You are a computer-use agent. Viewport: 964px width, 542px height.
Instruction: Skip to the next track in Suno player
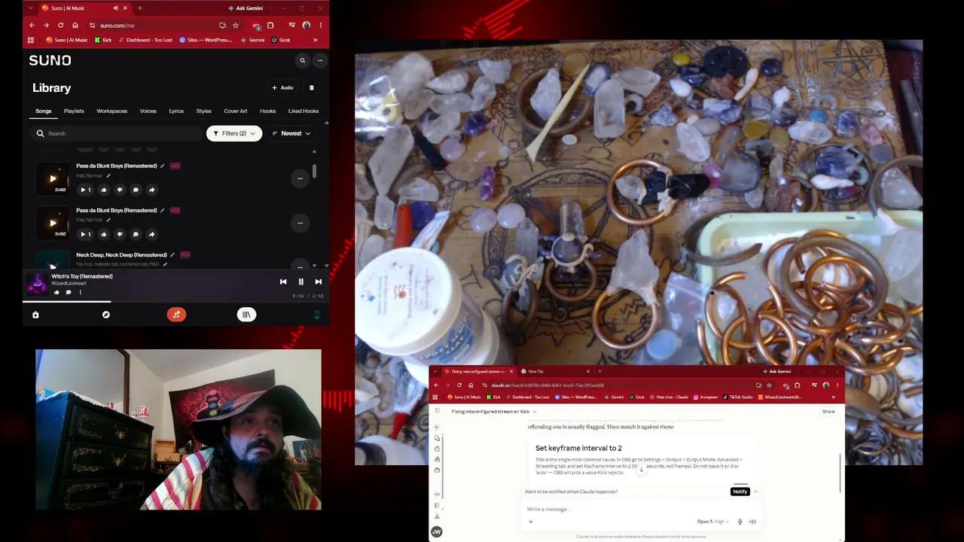point(318,282)
